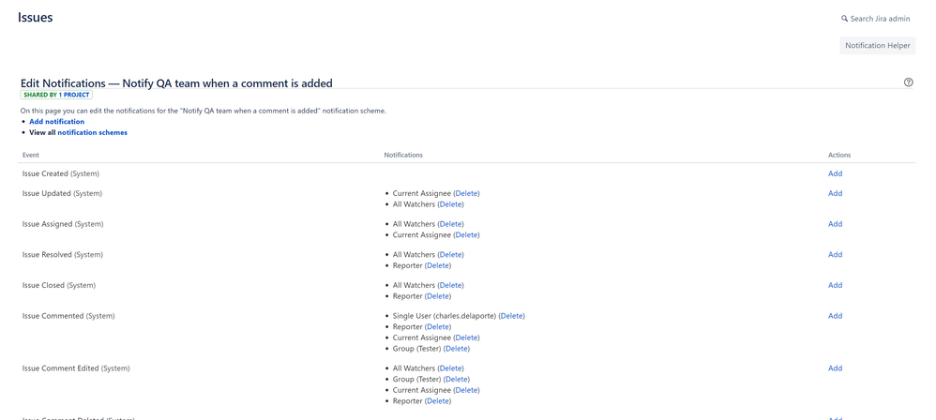
Task: Add notification for Issue Created event
Action: coord(835,173)
